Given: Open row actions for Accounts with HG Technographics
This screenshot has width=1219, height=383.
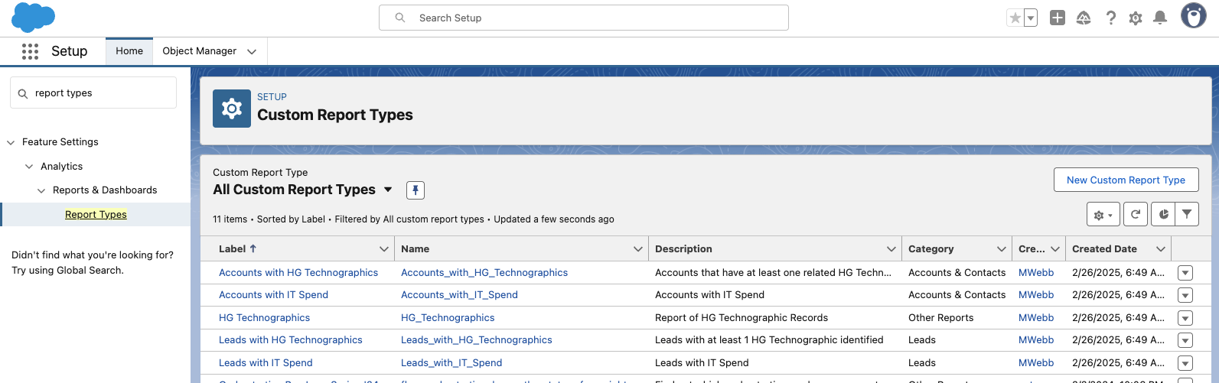Looking at the screenshot, I should click(1185, 273).
